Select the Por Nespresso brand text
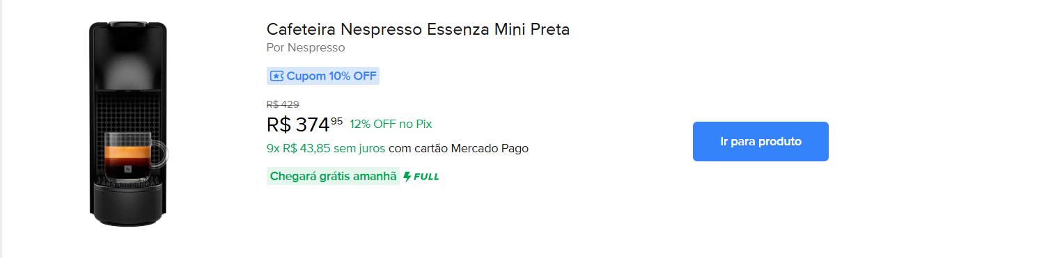This screenshot has height=258, width=1046. tap(306, 48)
